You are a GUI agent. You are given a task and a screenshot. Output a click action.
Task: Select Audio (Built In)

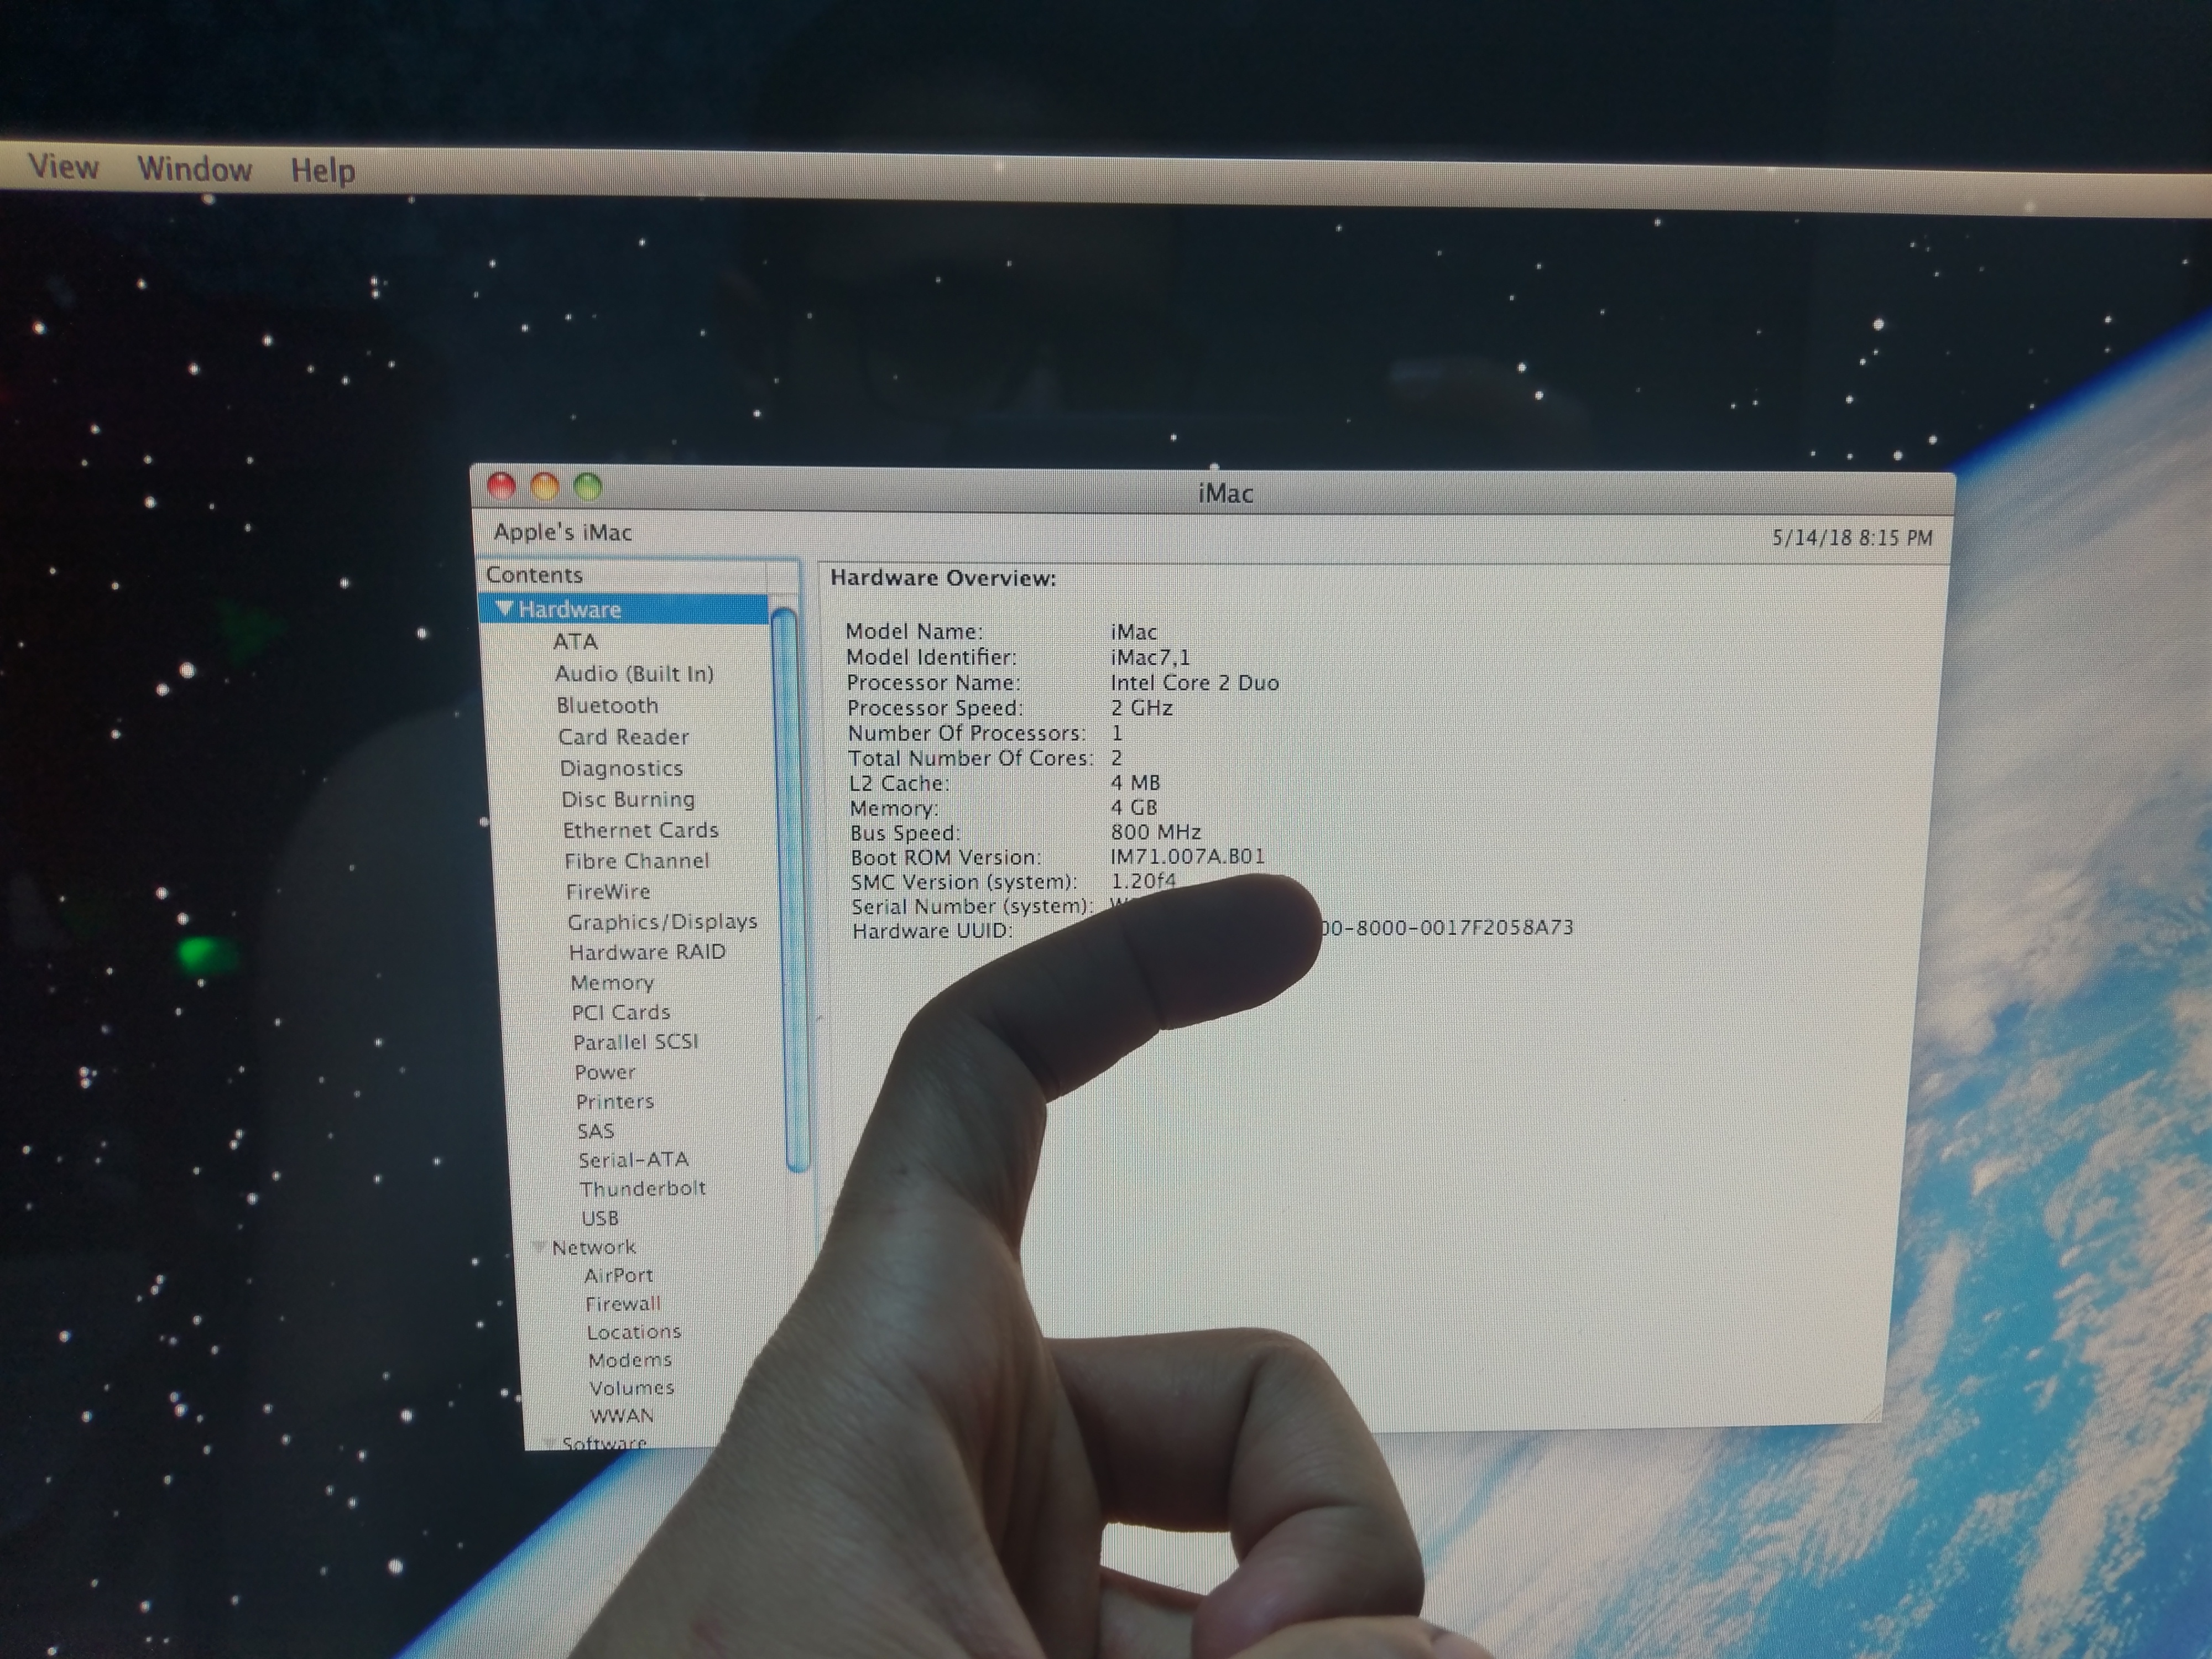[x=634, y=673]
